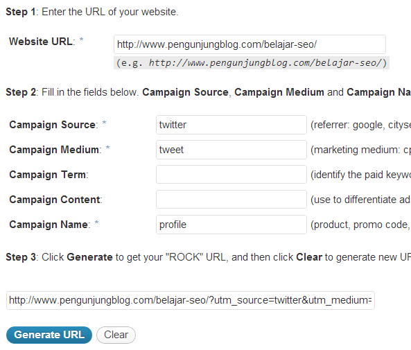The width and height of the screenshot is (411, 350).
Task: Select the Campaign Medium field containing tweet
Action: [x=231, y=150]
